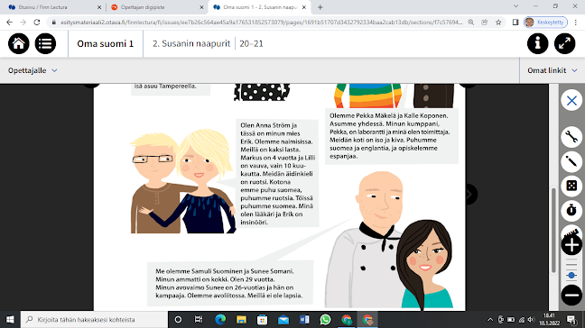Close the Opettajan digipiste tab
The width and height of the screenshot is (585, 328).
(201, 7)
